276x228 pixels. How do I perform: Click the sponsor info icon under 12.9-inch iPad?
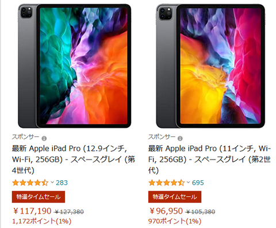tap(44, 138)
